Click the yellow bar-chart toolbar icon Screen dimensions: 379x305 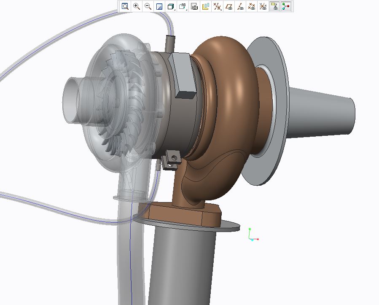point(205,6)
